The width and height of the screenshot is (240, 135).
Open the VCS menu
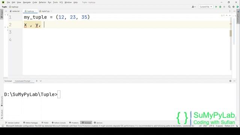[61, 2]
